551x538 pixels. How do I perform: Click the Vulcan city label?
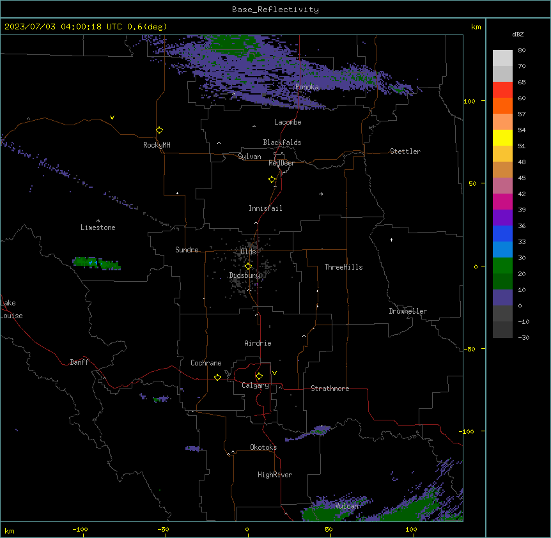tap(346, 506)
